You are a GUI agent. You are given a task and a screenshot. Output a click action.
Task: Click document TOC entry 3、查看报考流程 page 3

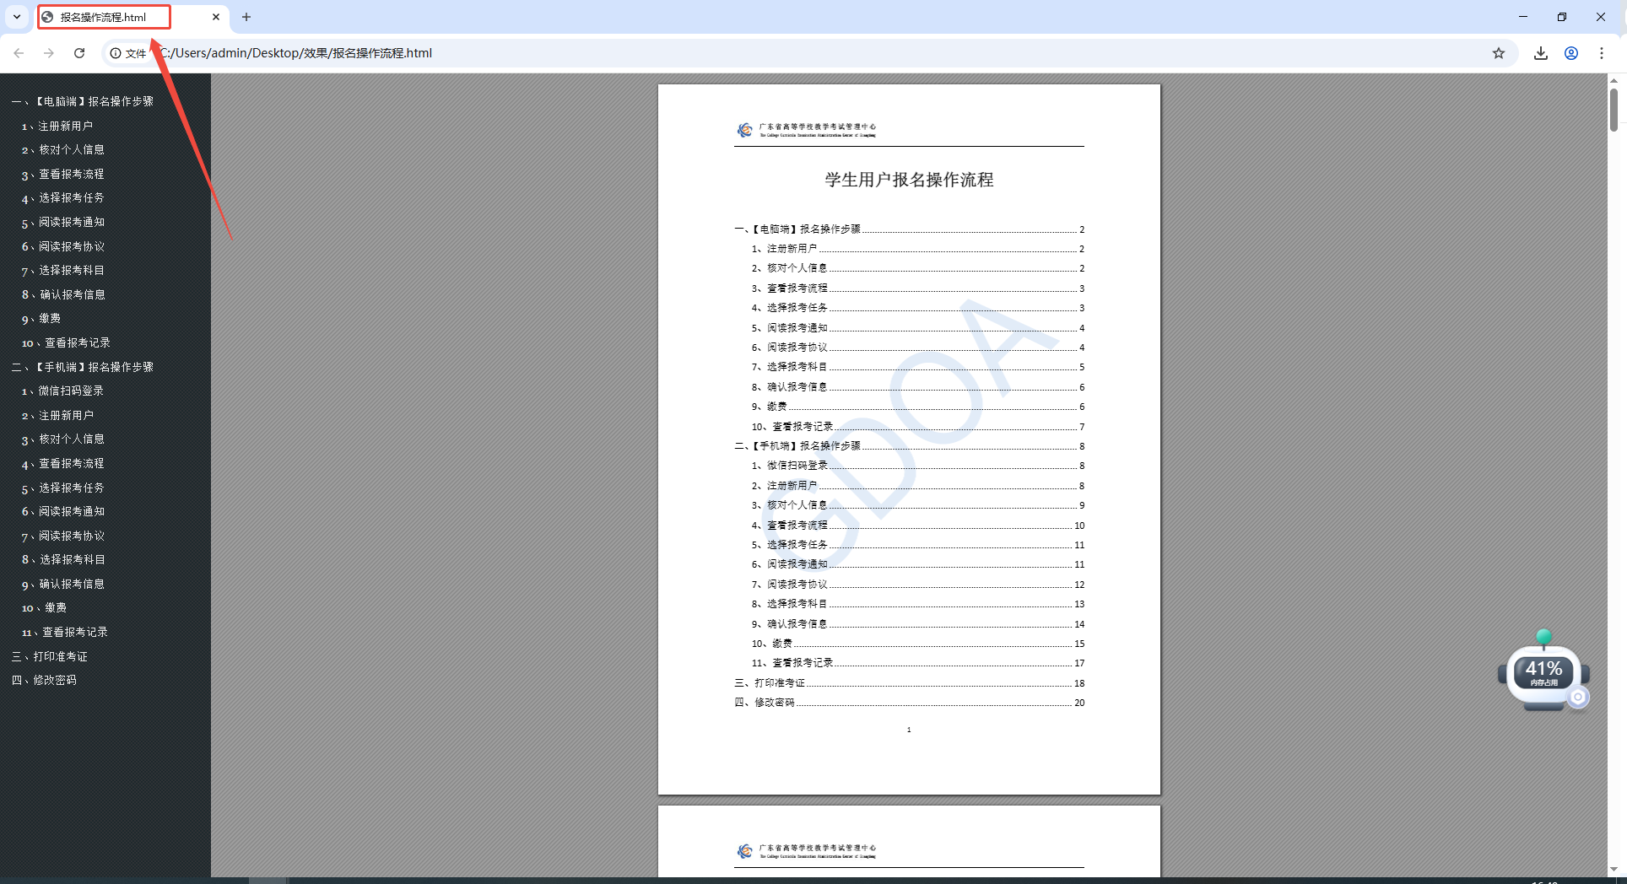(917, 288)
